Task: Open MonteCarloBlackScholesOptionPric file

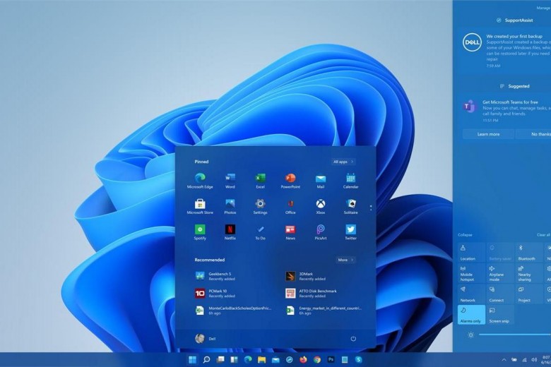Action: [x=232, y=311]
